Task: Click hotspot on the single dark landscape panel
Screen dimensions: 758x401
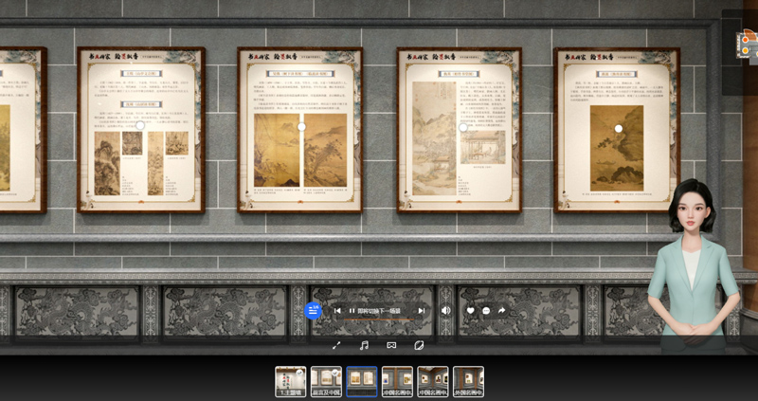Action: tap(619, 128)
